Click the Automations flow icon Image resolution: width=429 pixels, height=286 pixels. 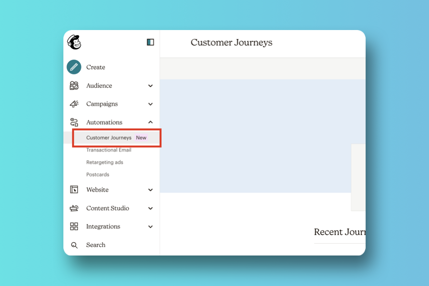74,123
